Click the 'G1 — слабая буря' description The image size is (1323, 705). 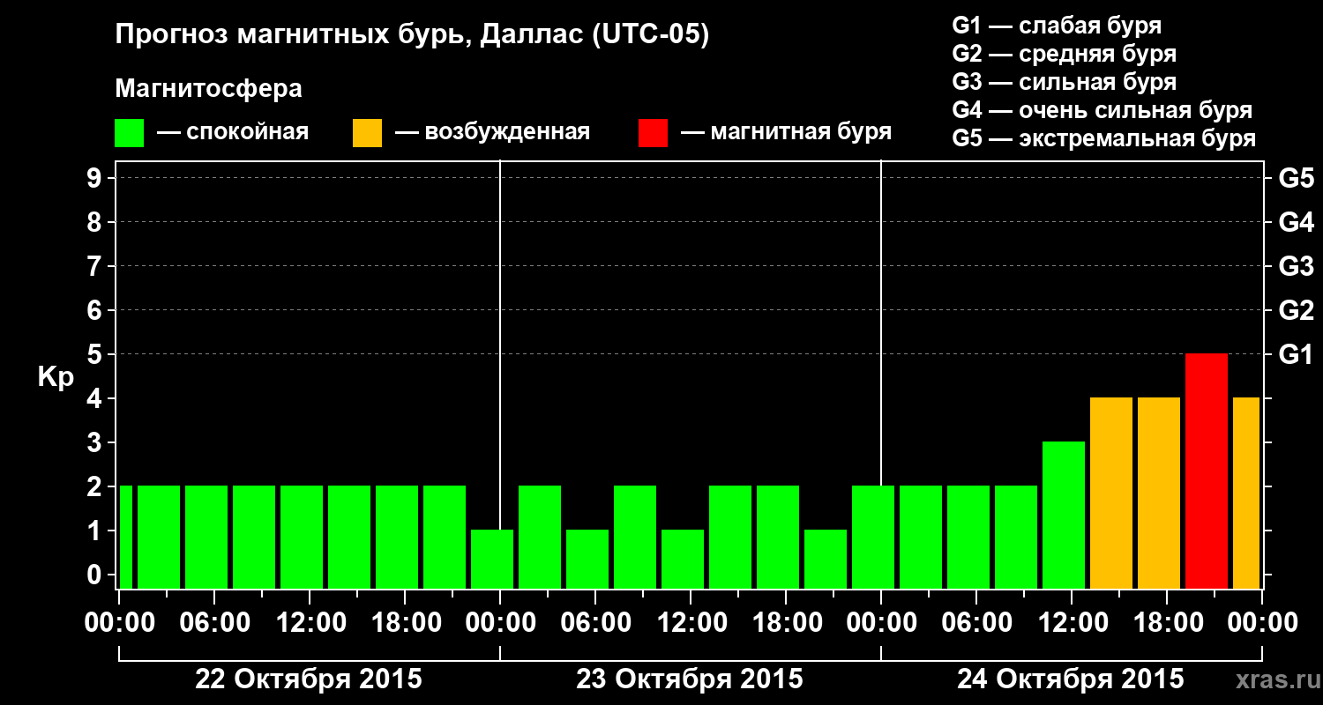(x=1057, y=26)
